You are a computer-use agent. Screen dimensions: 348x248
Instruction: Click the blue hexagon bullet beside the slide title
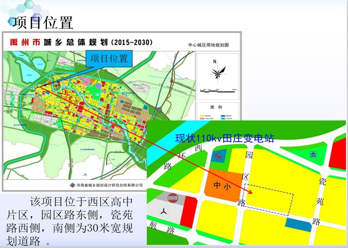[11, 21]
